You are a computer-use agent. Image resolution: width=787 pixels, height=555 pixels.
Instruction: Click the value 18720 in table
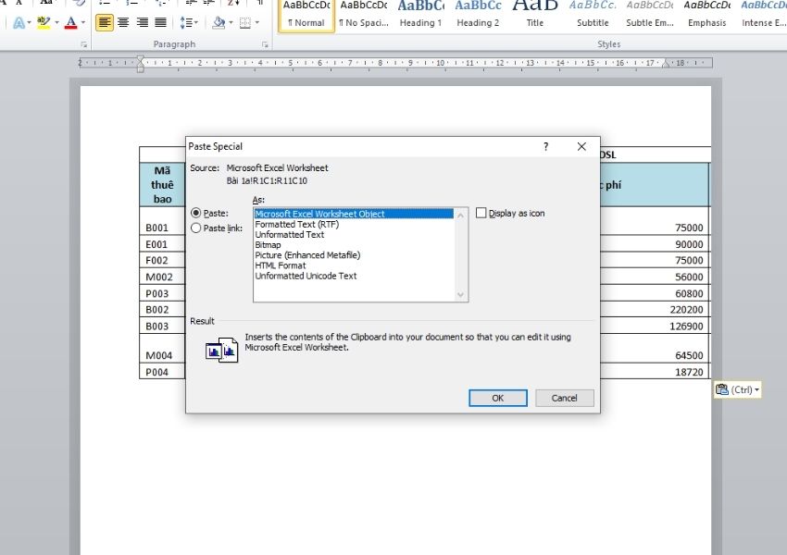[689, 372]
